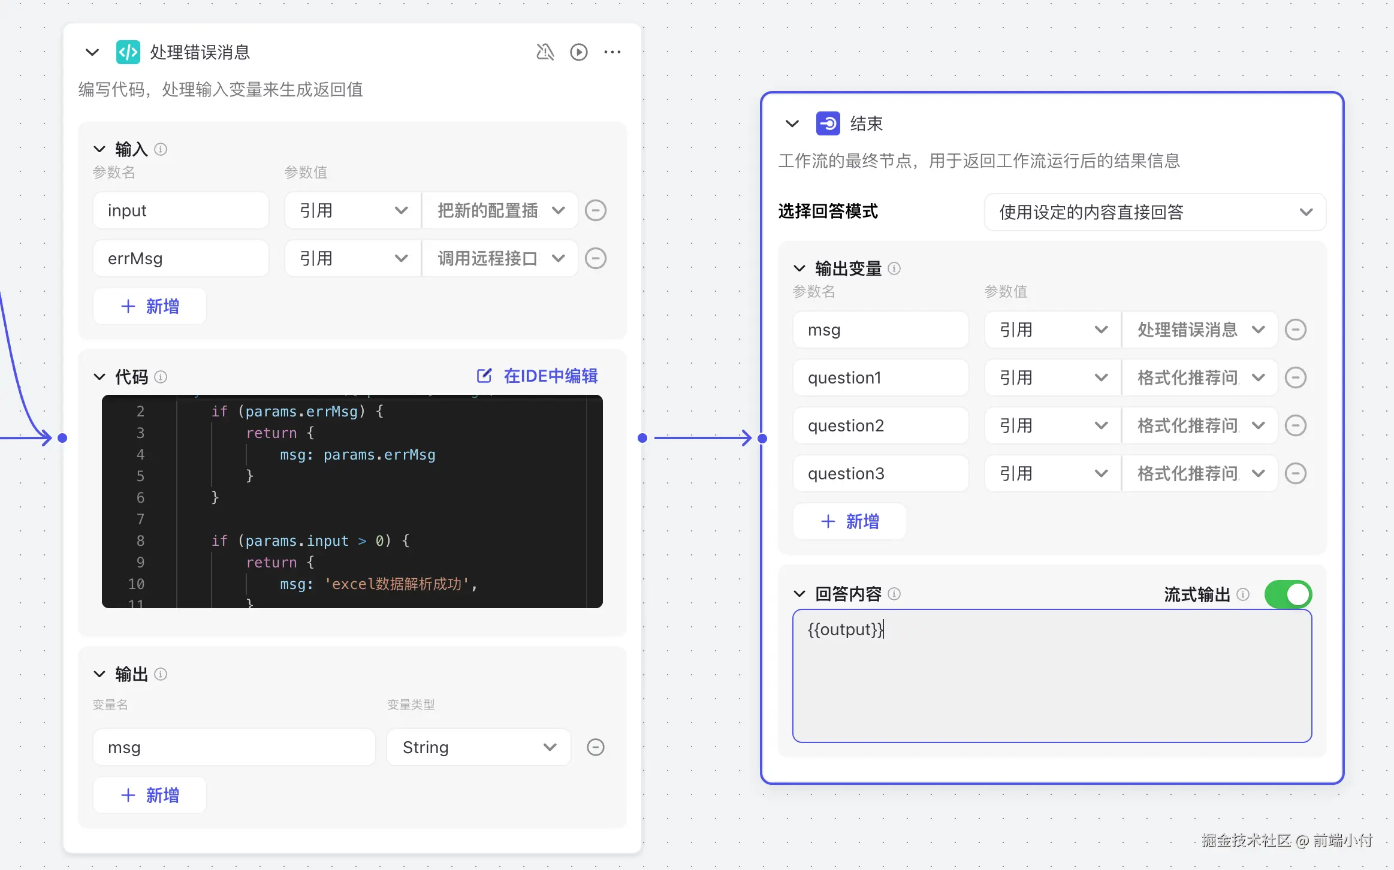The height and width of the screenshot is (870, 1394).
Task: Turn off the 流式输出 streaming switch
Action: pyautogui.click(x=1288, y=594)
